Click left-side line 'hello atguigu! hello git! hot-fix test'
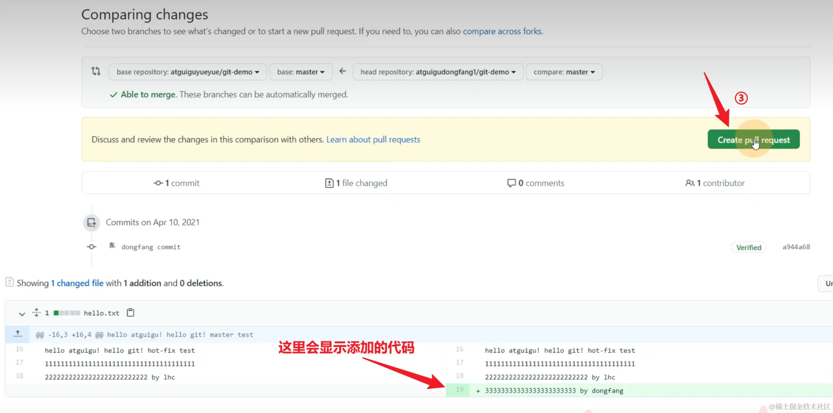Image resolution: width=833 pixels, height=413 pixels. [119, 350]
